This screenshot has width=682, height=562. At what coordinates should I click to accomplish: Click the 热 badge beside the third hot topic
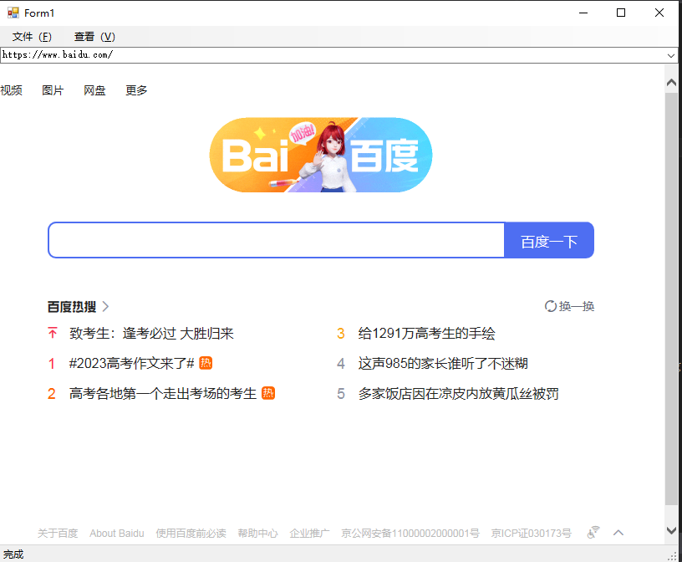pos(268,393)
